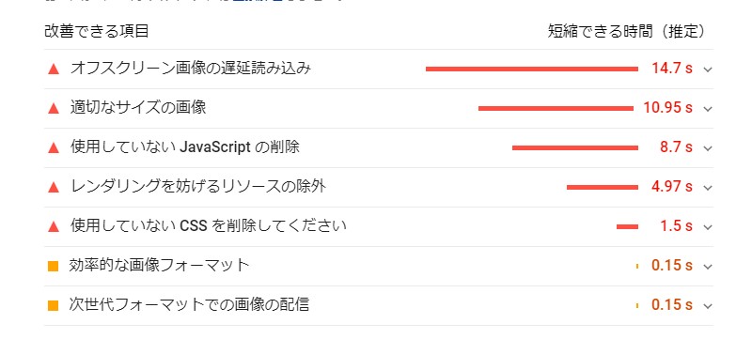Click red triangle beside レンダリングを妨げるリソースの除外

point(54,187)
